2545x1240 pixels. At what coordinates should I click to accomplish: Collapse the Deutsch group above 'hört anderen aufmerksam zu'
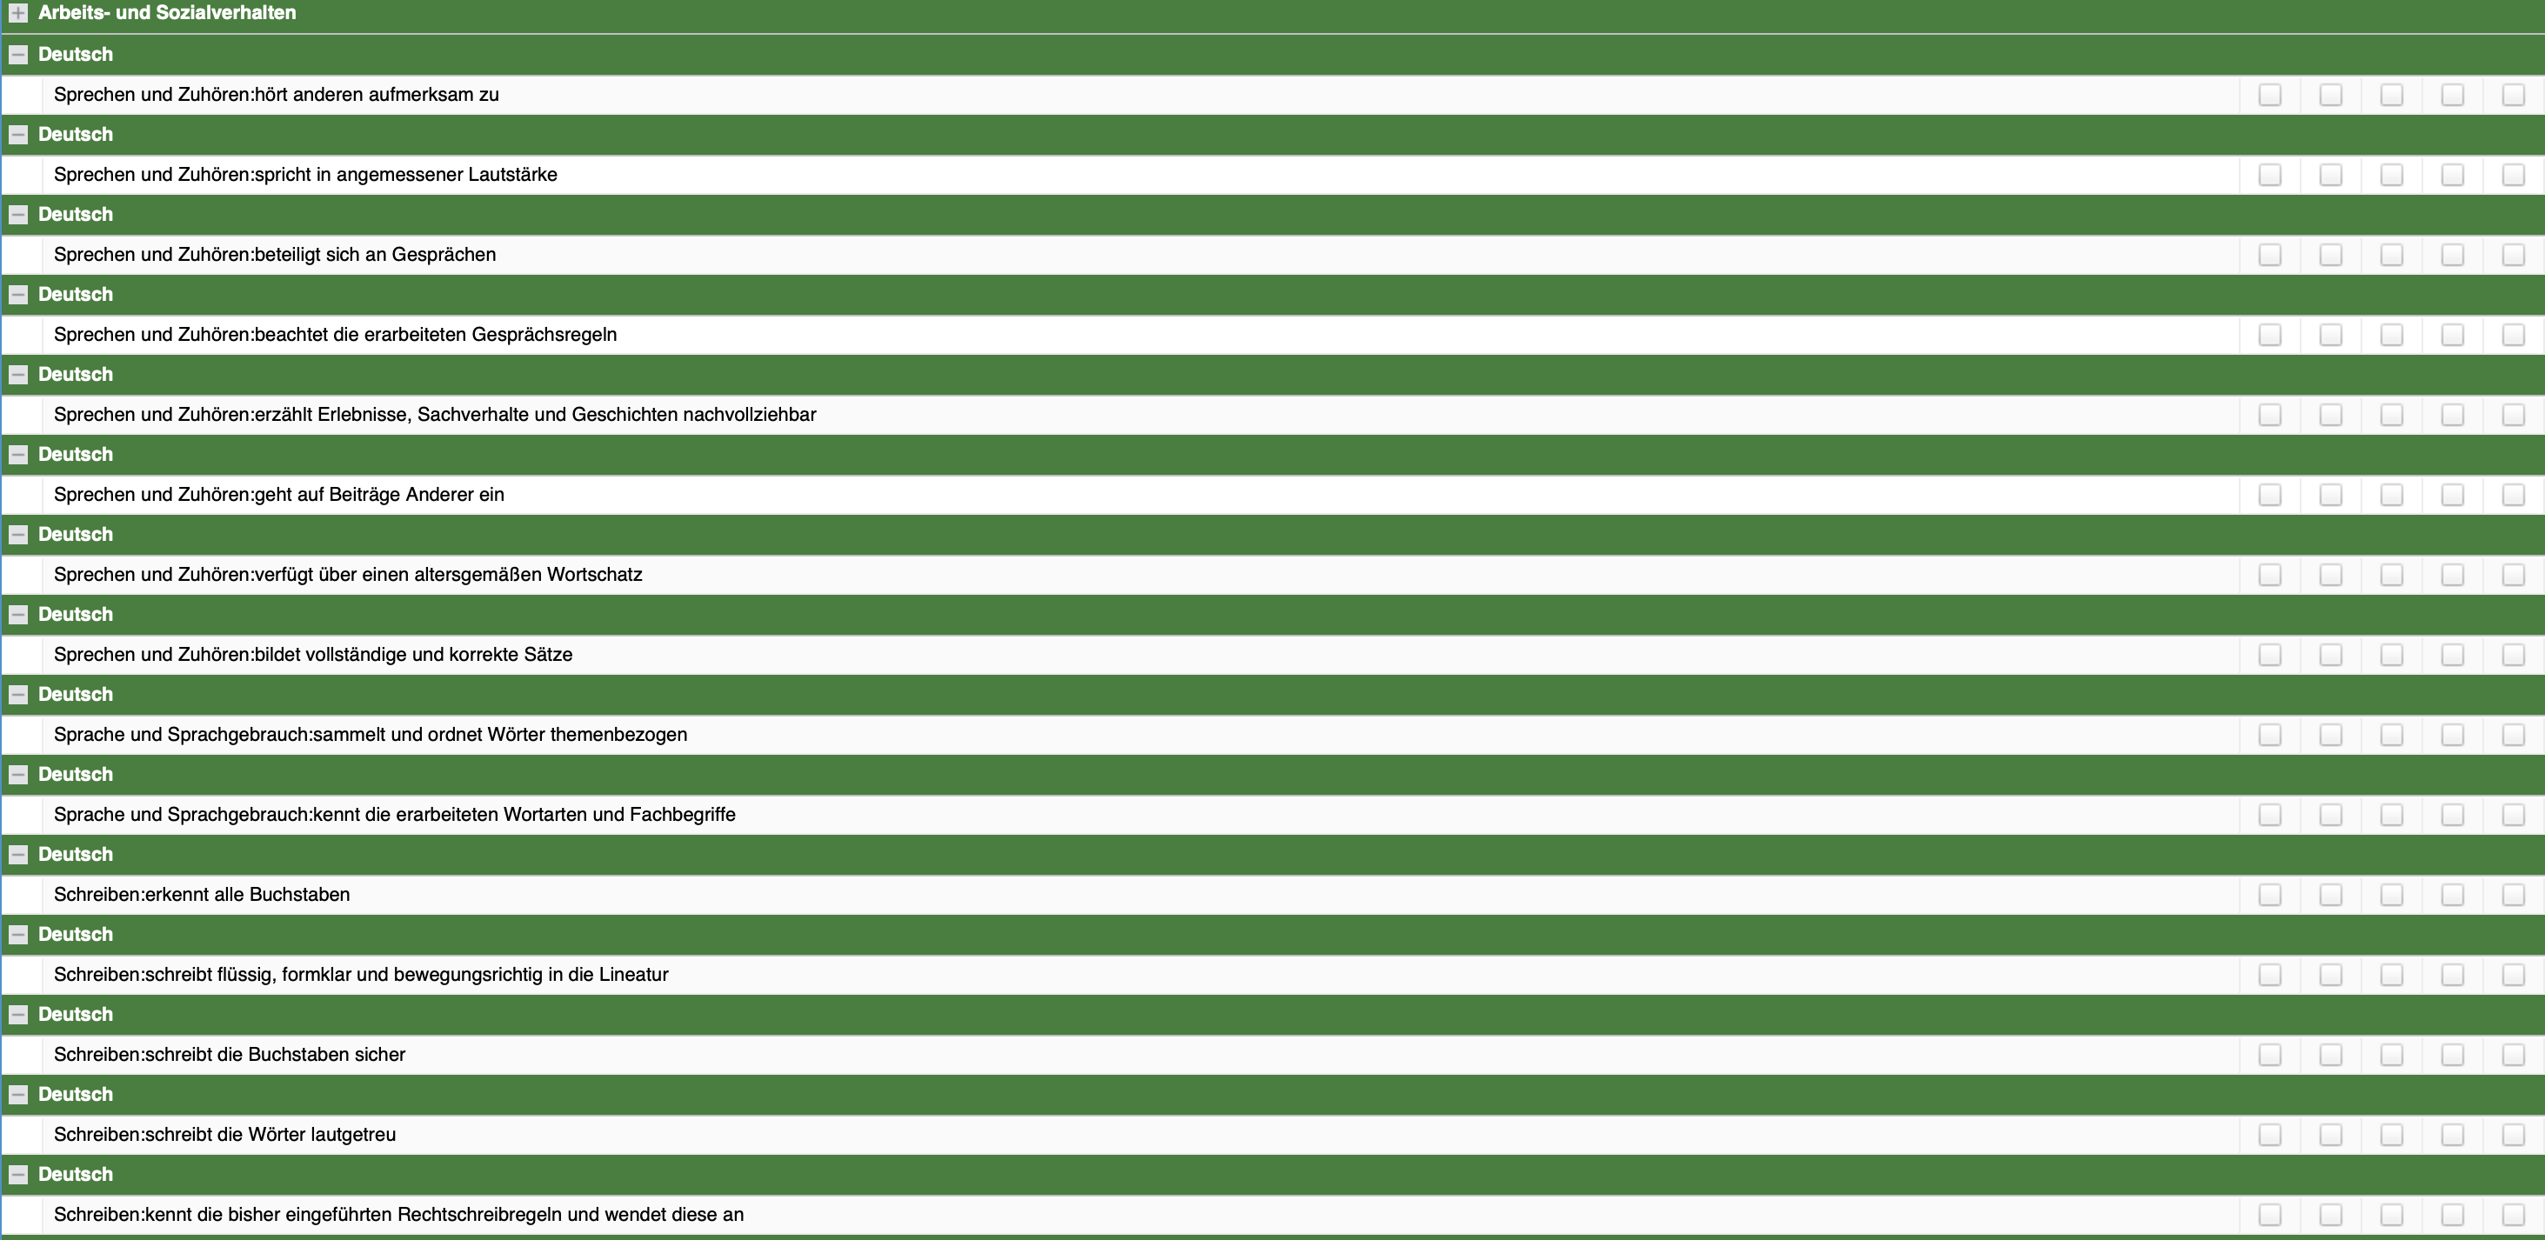(17, 54)
